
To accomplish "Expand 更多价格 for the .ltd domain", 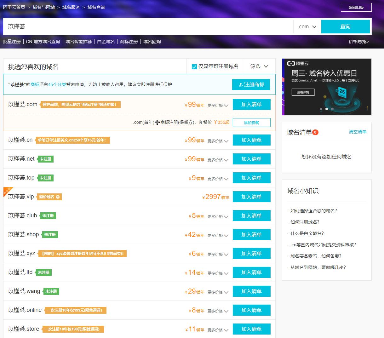I will (x=218, y=273).
